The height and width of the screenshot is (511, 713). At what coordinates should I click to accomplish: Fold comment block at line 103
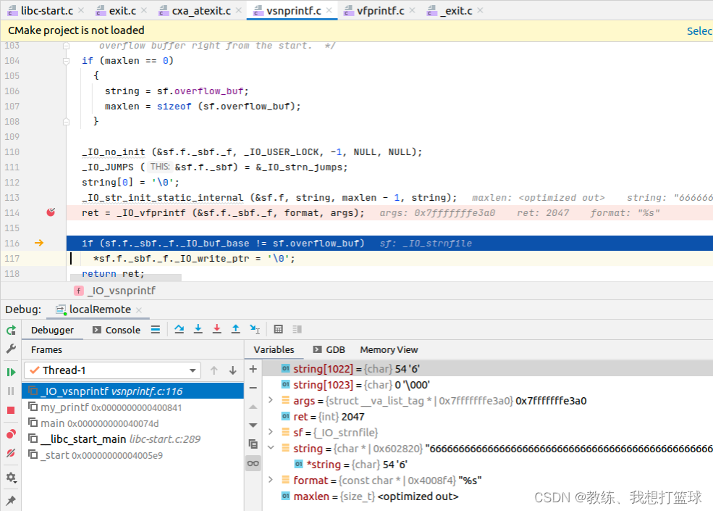(66, 46)
